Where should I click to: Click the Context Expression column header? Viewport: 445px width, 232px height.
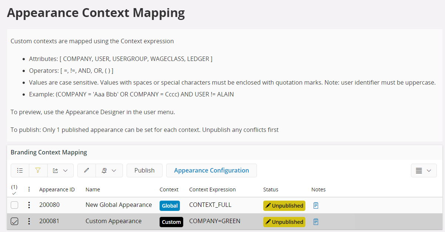[x=212, y=190]
